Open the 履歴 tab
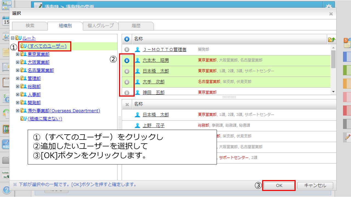Image resolution: width=351 pixels, height=197 pixels. (136, 26)
